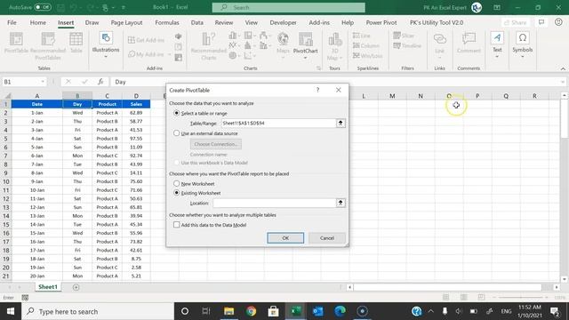
Task: Choose the New Worksheet option
Action: click(x=176, y=184)
